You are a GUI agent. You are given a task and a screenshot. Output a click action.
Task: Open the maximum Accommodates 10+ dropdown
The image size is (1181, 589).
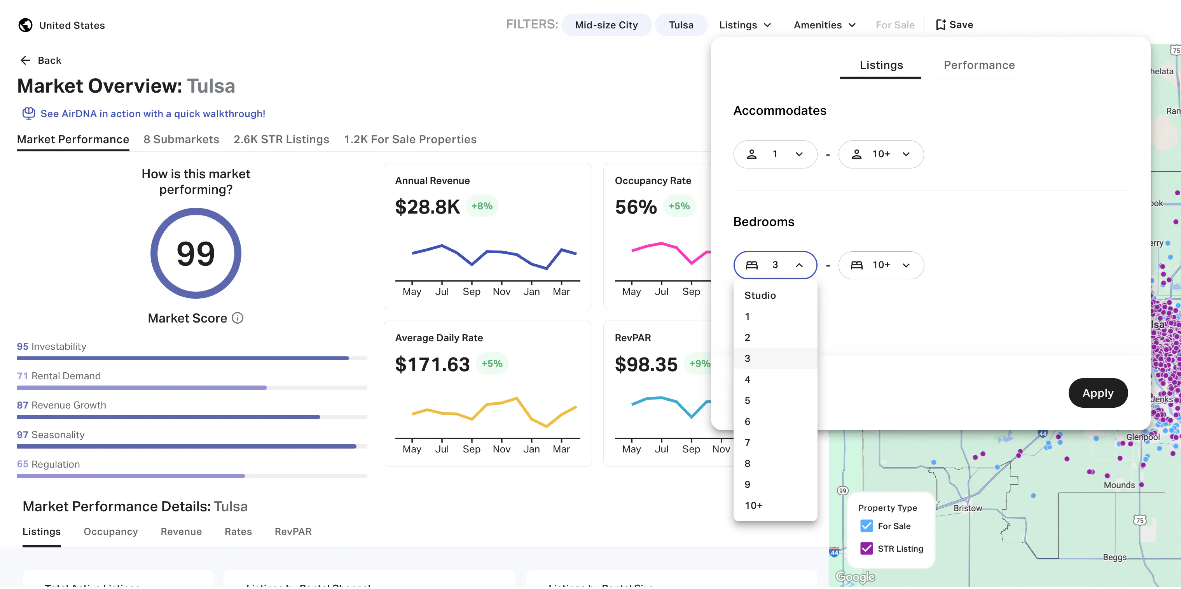(x=881, y=154)
